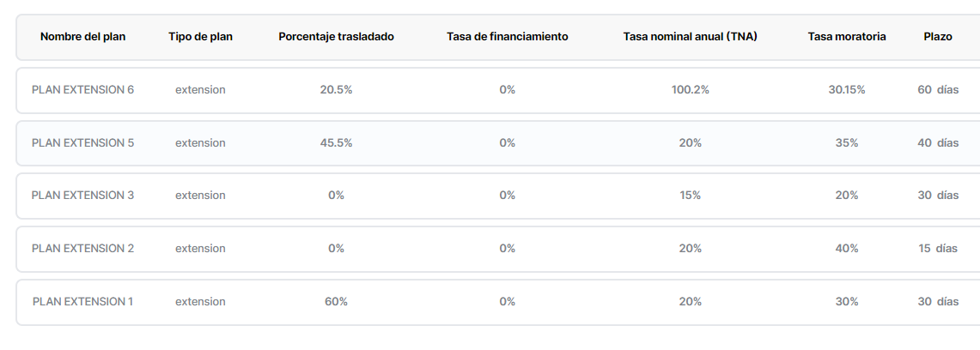Sort by "Porcentaje trasladado" column header
Image resolution: width=980 pixels, height=350 pixels.
coord(336,37)
